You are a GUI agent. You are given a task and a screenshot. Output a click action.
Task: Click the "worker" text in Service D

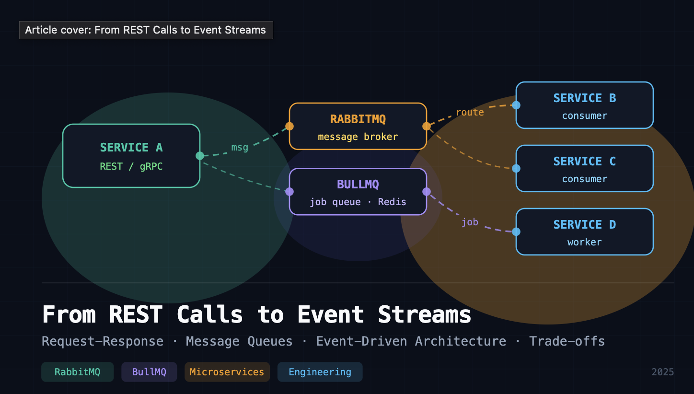[x=585, y=243]
